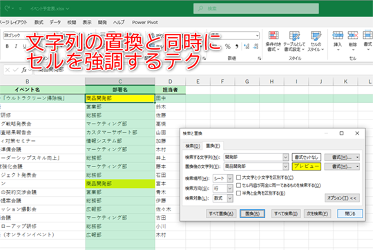373x250 pixels.
Task: Expand 検索する文字列 history dropdown
Action: pos(286,157)
